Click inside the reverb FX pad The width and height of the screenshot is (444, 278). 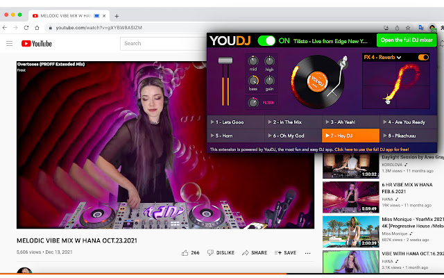pyautogui.click(x=396, y=85)
